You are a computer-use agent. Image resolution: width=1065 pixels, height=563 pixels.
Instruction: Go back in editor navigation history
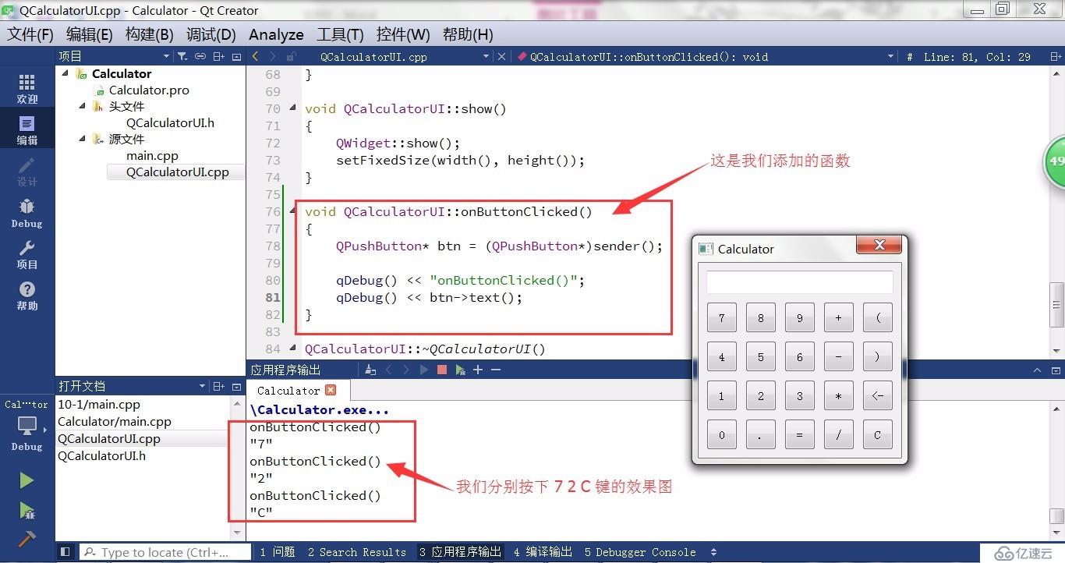pyautogui.click(x=255, y=56)
